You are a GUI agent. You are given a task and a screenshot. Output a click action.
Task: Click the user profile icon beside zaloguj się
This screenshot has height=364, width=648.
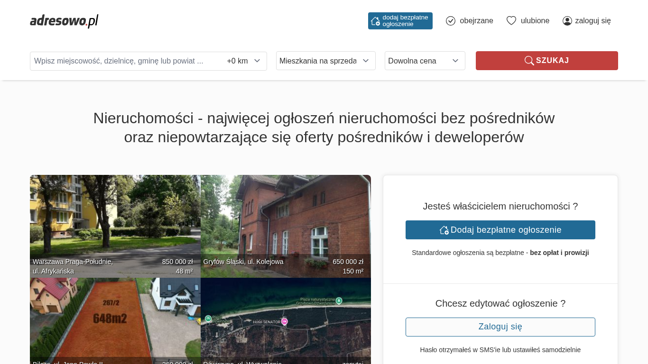pos(567,21)
